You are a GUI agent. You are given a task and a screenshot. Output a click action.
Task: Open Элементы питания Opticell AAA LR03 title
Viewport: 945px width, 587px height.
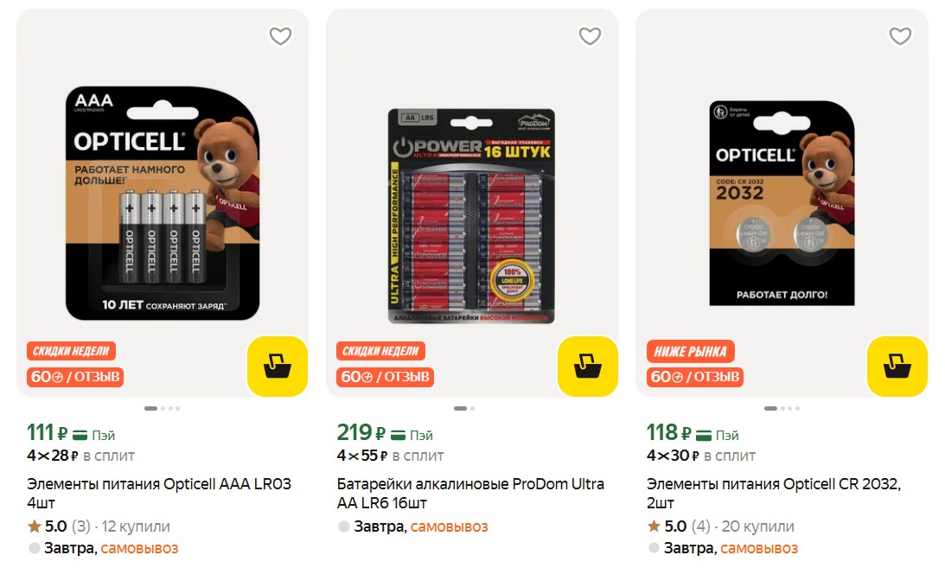(159, 493)
